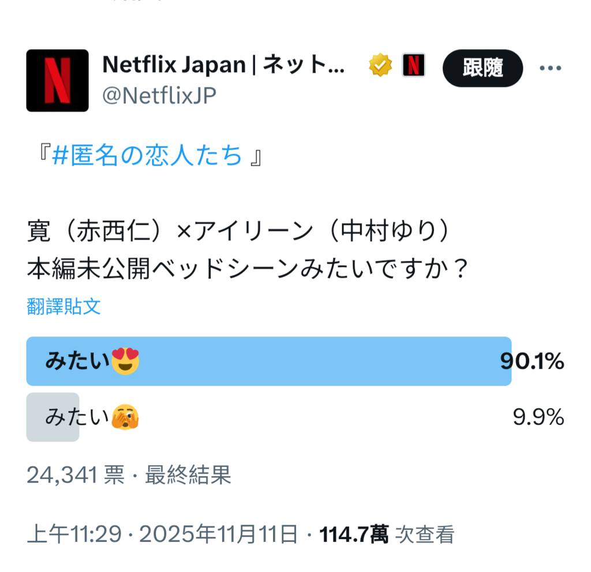
Task: Click the 114.7萬 次查看 view count
Action: [387, 534]
